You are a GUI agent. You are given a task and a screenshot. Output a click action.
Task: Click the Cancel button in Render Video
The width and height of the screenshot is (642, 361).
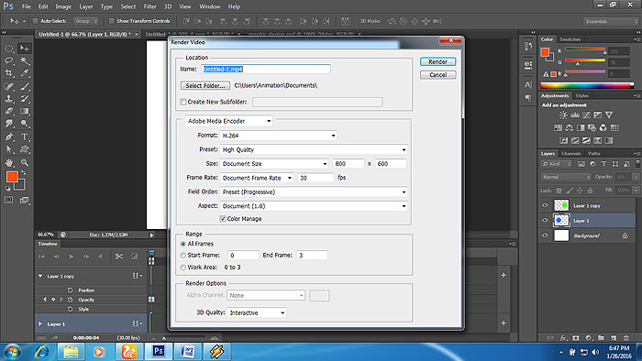pyautogui.click(x=437, y=75)
